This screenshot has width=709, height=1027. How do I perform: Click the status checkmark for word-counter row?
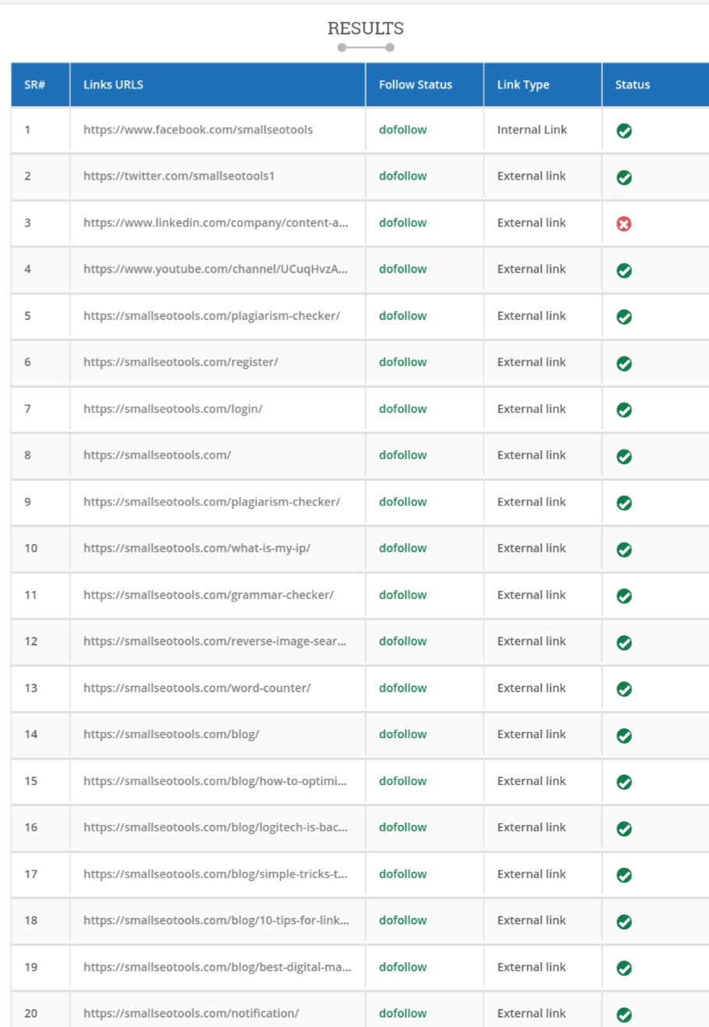(x=624, y=689)
